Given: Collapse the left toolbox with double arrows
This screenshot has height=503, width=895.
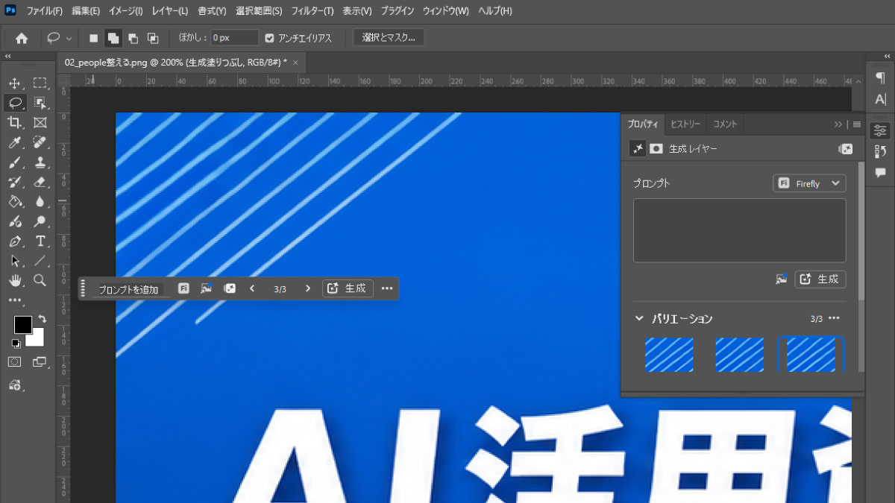Looking at the screenshot, I should (8, 56).
